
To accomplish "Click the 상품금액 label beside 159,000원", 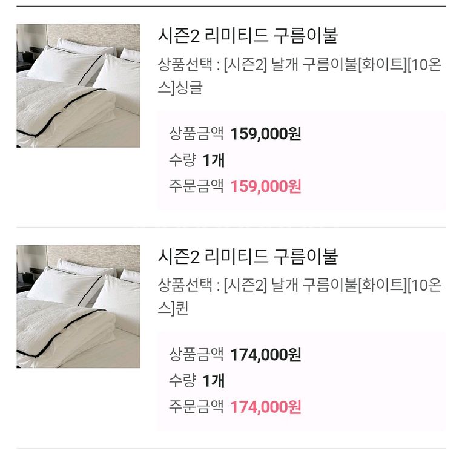I will [x=196, y=133].
